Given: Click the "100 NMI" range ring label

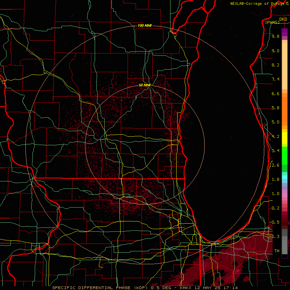Looking at the screenshot, I should pyautogui.click(x=145, y=25).
